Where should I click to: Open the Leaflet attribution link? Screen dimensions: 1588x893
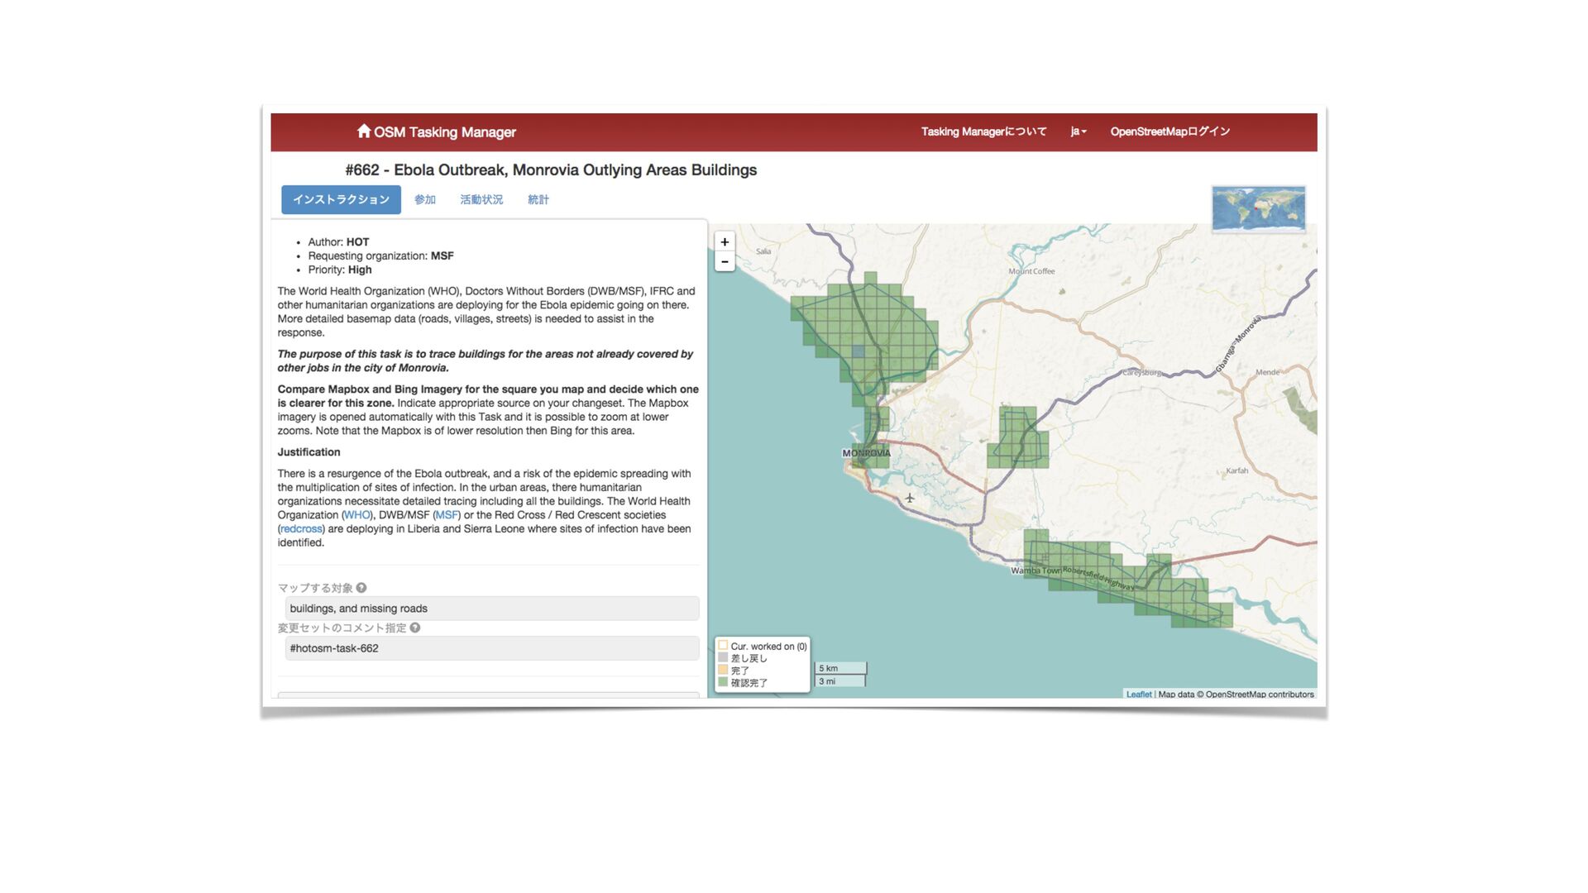(1138, 695)
